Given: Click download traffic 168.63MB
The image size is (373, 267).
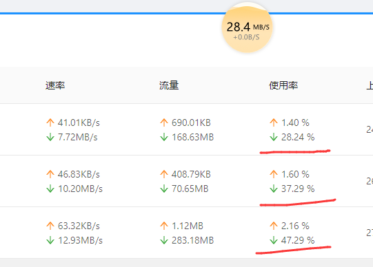Looking at the screenshot, I should [x=192, y=137].
